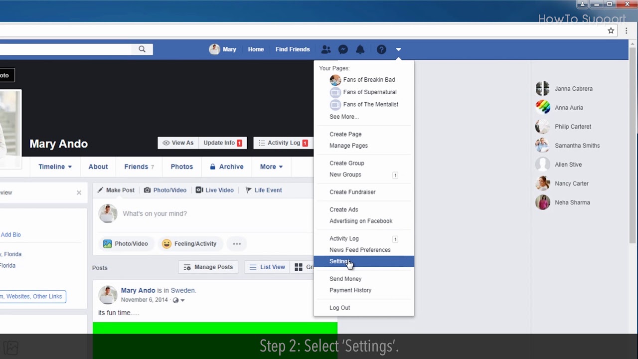Viewport: 638px width, 359px height.
Task: Go to About tab
Action: click(98, 167)
